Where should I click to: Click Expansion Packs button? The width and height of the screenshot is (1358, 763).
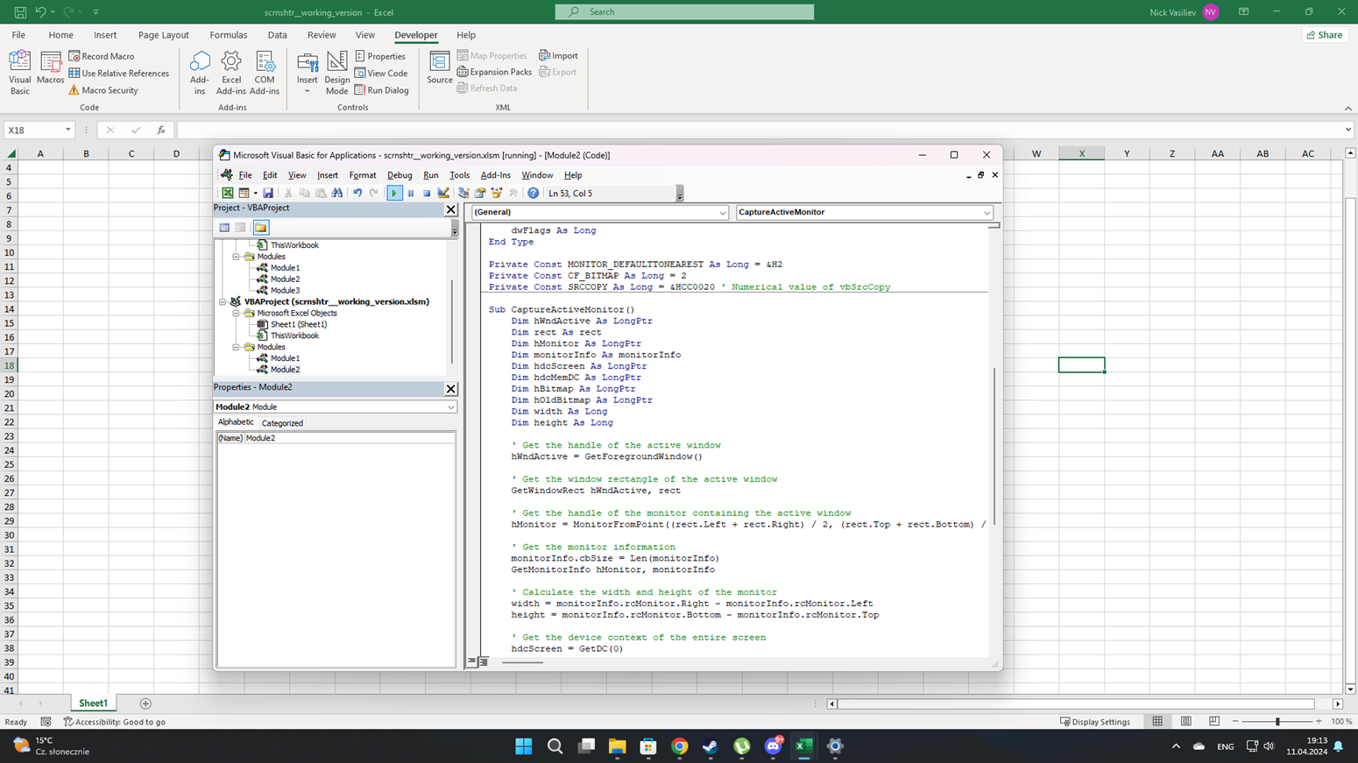[x=495, y=72]
